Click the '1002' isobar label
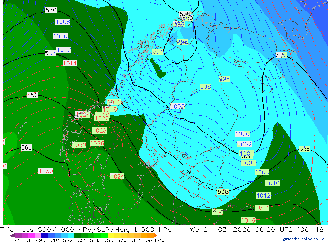 [245, 144]
